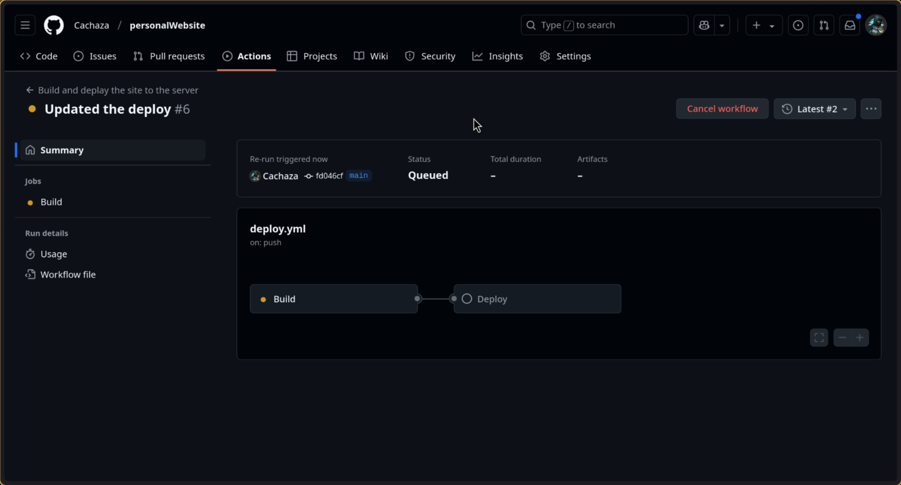Open the three-dot more options menu
This screenshot has width=901, height=485.
(x=871, y=109)
